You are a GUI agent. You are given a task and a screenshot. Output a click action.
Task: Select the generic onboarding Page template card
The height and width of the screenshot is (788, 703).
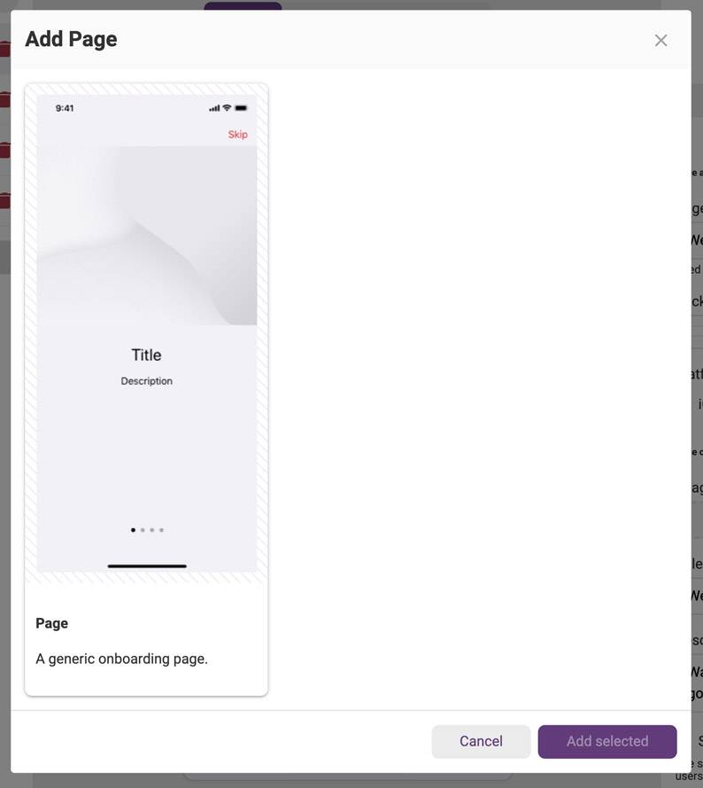146,389
